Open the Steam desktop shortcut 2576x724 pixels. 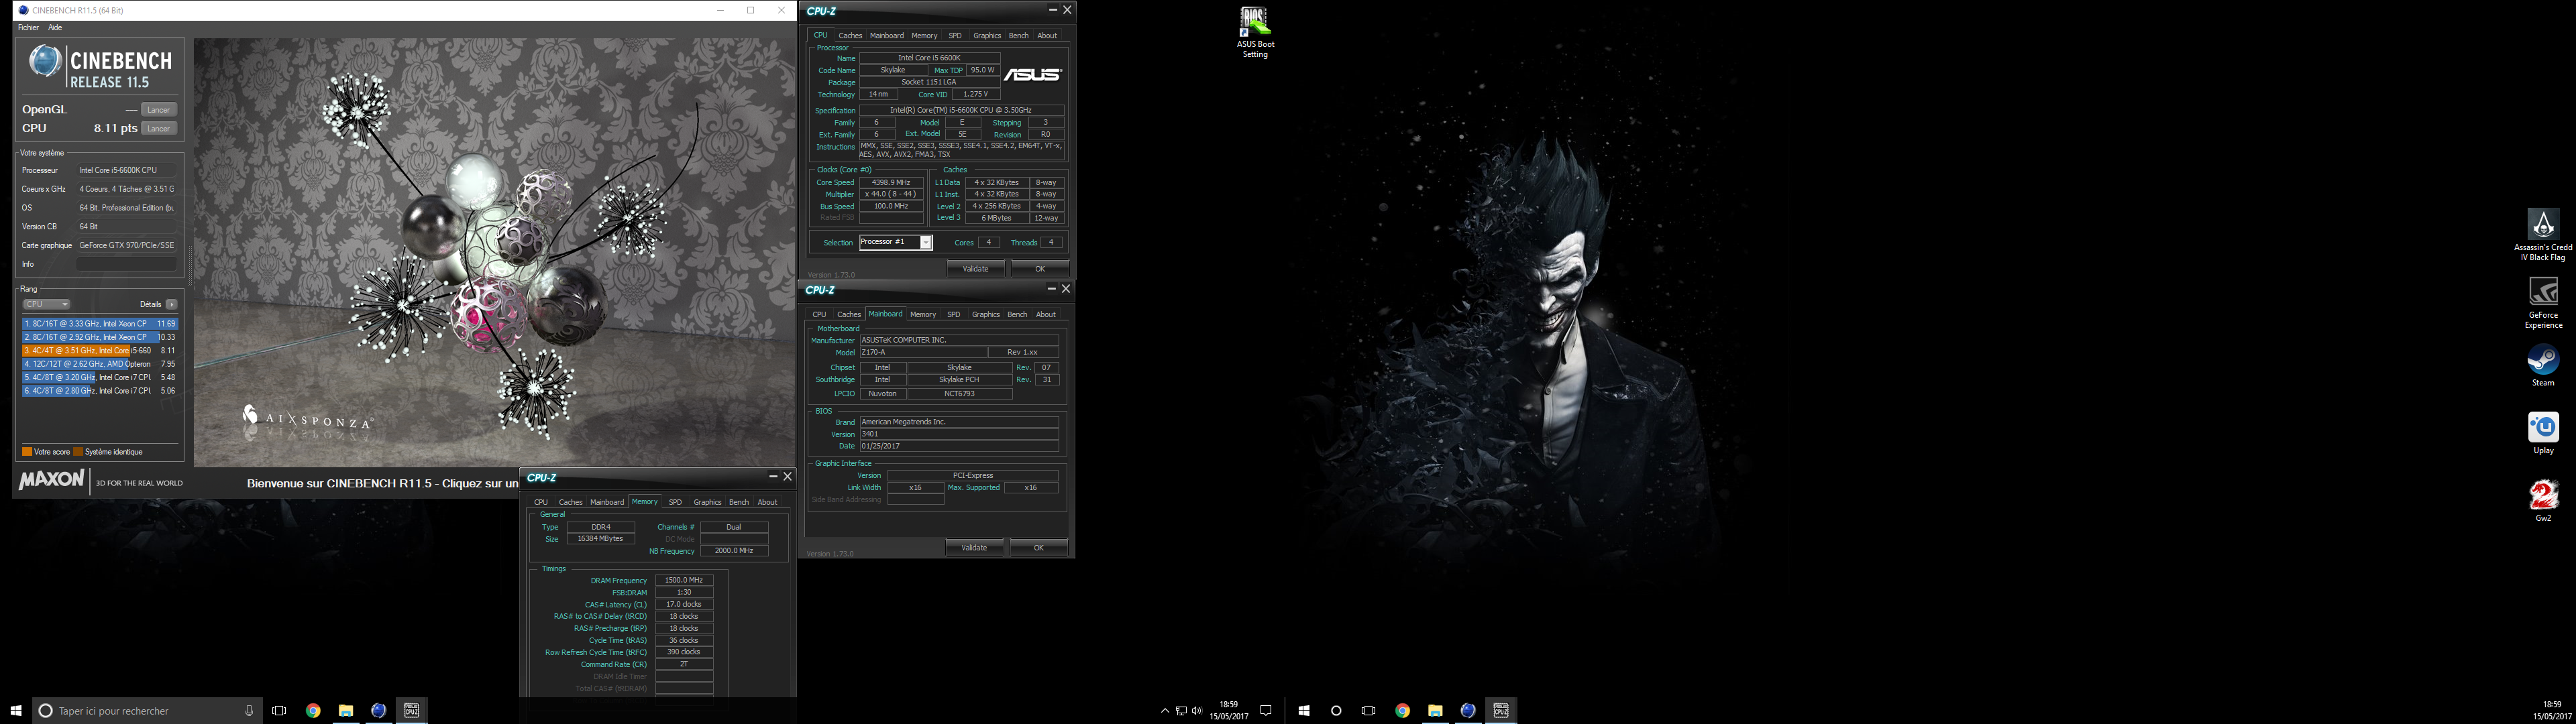[x=2542, y=365]
